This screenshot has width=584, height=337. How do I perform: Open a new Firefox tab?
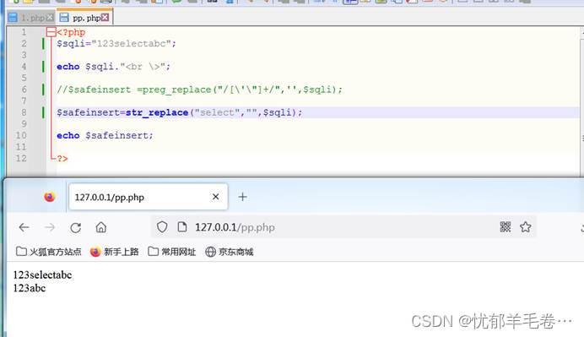point(242,197)
